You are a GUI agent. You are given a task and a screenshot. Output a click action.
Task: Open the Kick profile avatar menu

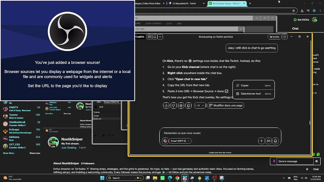(x=315, y=20)
